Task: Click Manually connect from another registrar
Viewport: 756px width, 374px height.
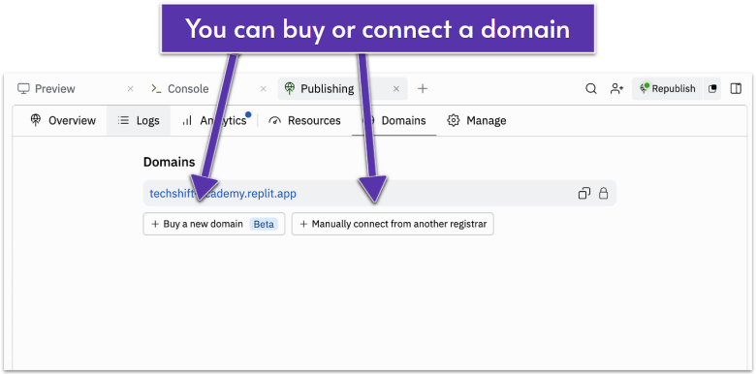Action: pyautogui.click(x=393, y=224)
